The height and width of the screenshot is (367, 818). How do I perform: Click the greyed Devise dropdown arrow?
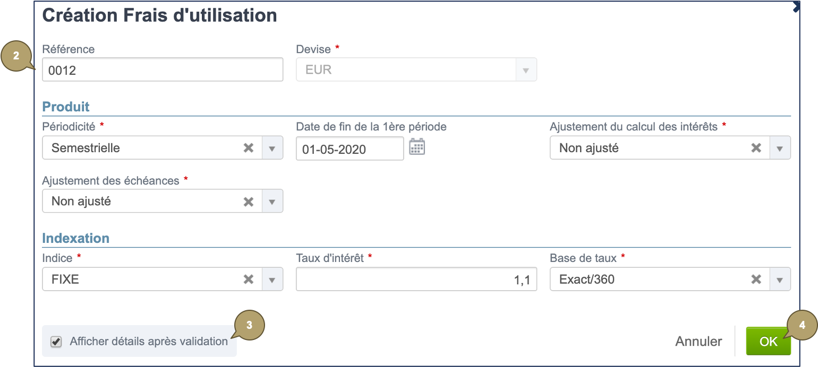(x=525, y=69)
